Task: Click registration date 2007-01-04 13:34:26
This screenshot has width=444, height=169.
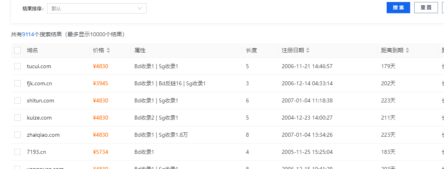Action: click(307, 135)
